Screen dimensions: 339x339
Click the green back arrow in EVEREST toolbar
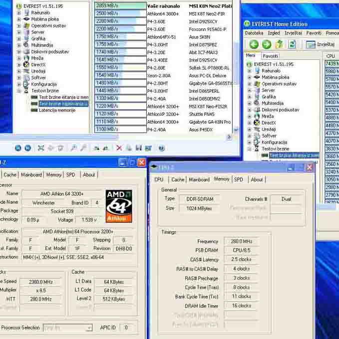click(x=254, y=44)
